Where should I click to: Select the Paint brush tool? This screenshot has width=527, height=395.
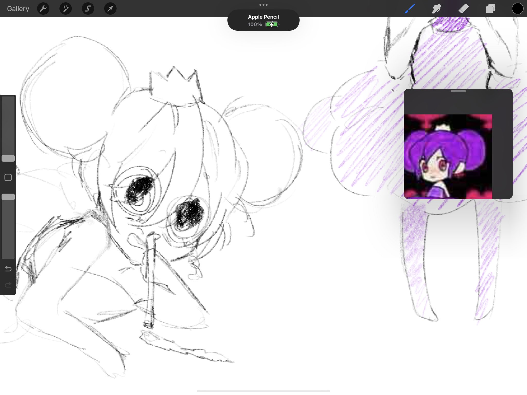click(410, 8)
